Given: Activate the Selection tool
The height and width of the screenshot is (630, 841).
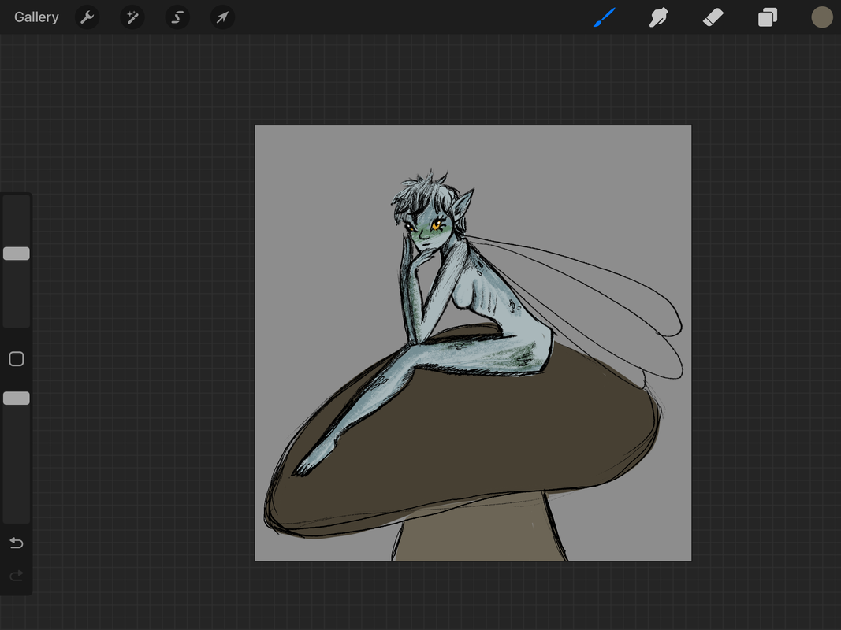Looking at the screenshot, I should pyautogui.click(x=177, y=17).
